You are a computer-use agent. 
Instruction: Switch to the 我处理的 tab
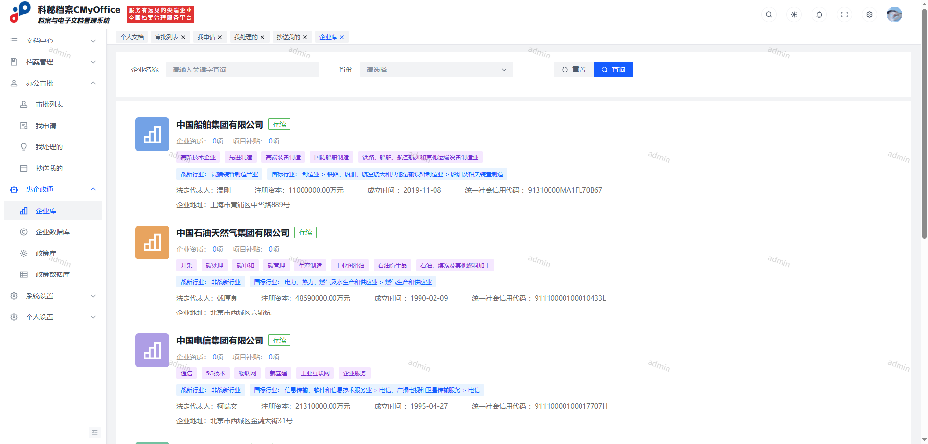coord(246,37)
